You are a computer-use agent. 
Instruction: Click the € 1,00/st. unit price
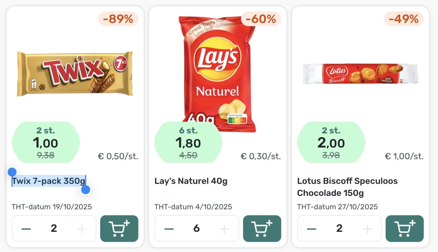404,156
